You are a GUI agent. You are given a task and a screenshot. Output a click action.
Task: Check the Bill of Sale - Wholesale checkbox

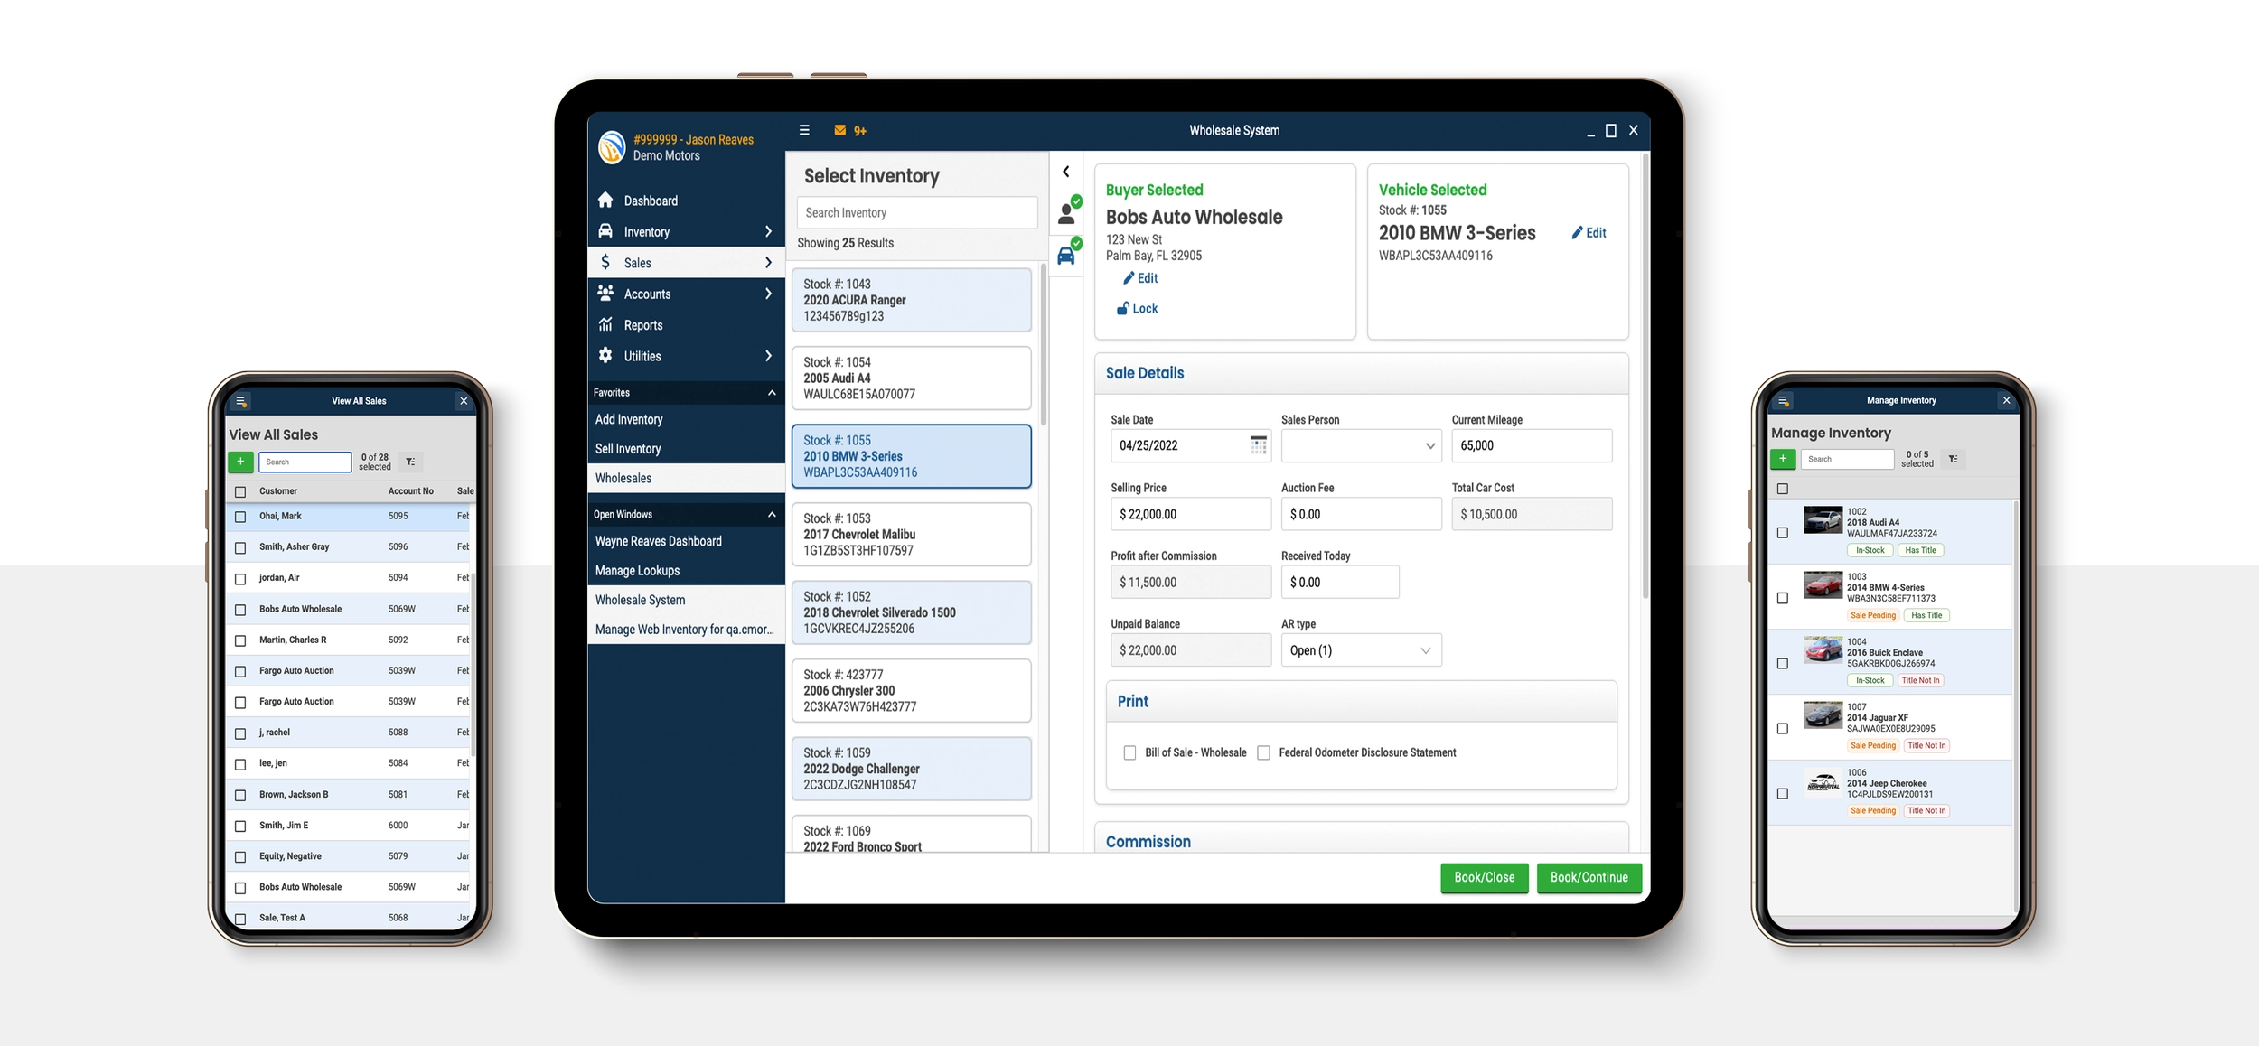pyautogui.click(x=1129, y=752)
